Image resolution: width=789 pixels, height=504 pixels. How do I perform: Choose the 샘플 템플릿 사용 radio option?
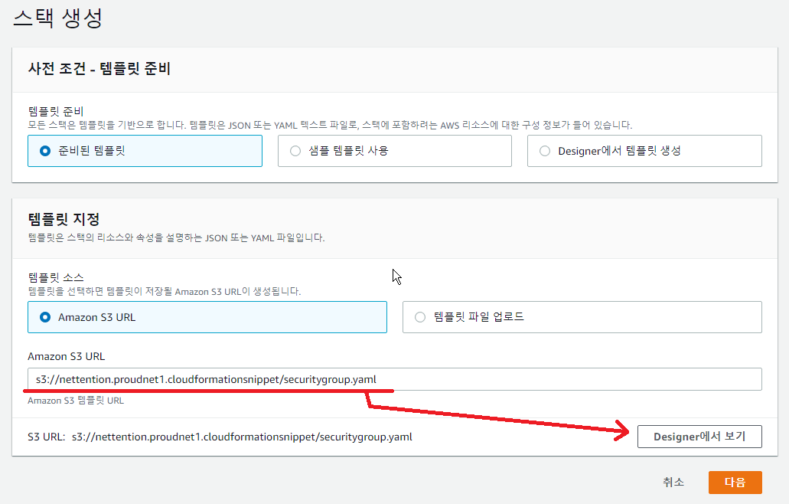tap(295, 151)
